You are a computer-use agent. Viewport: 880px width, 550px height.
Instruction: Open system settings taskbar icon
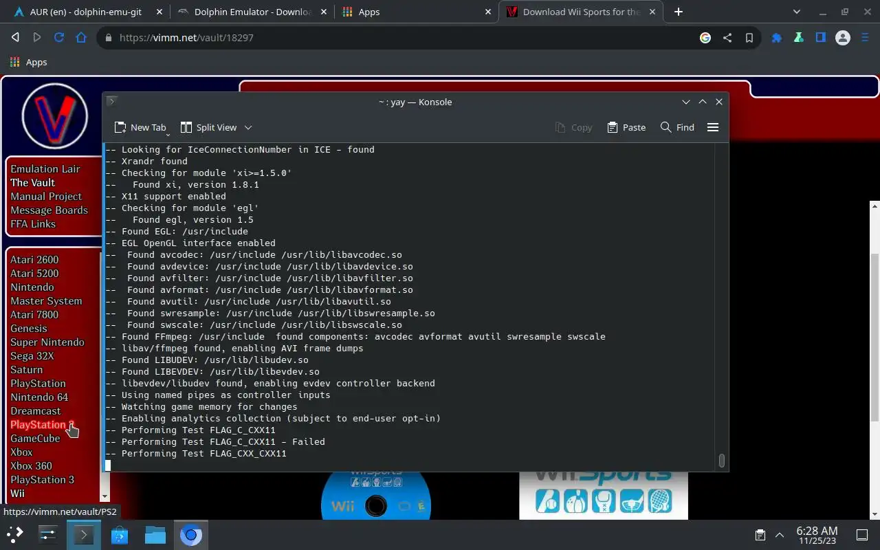(48, 534)
